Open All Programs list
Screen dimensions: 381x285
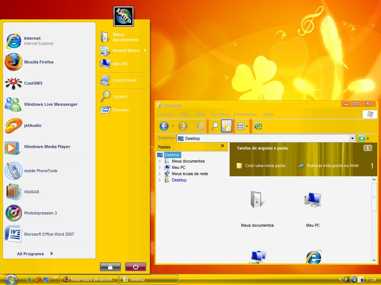click(35, 254)
